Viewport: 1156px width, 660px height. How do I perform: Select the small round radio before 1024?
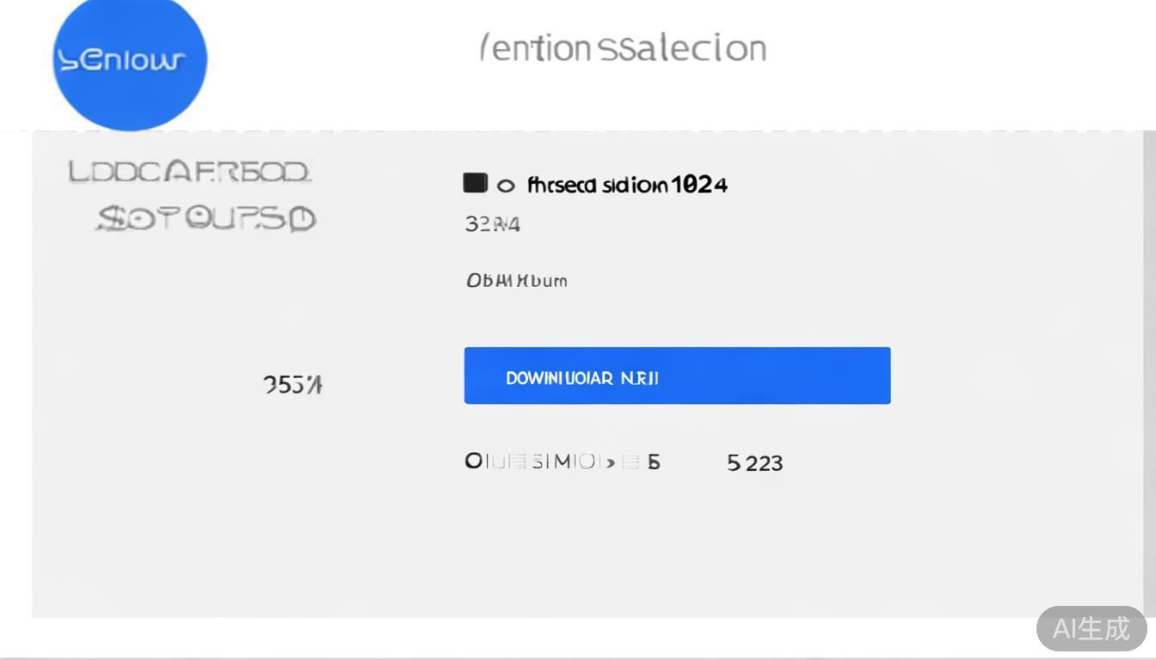click(x=506, y=185)
